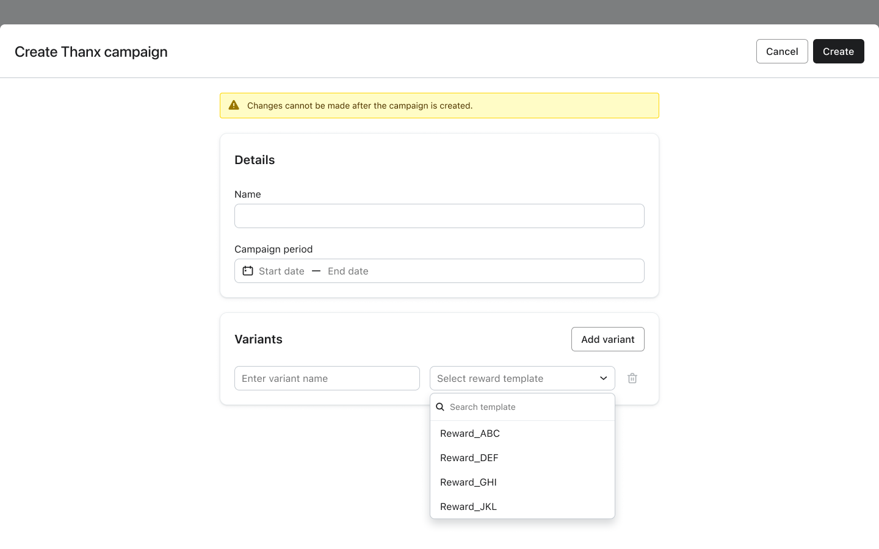This screenshot has width=879, height=549.
Task: Click into the Search template box
Action: point(528,407)
